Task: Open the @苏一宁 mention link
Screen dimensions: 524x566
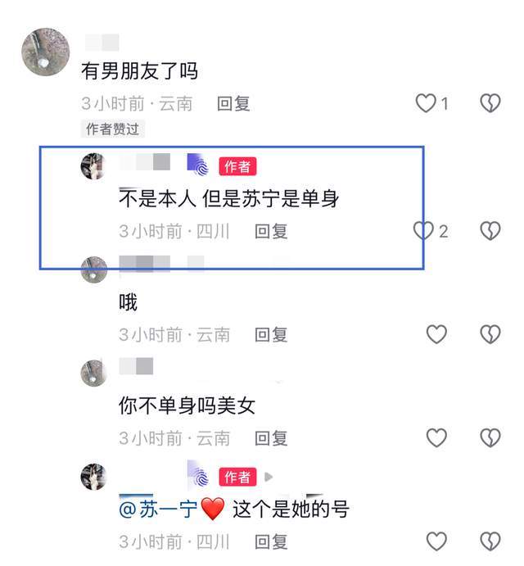Action: click(x=158, y=509)
